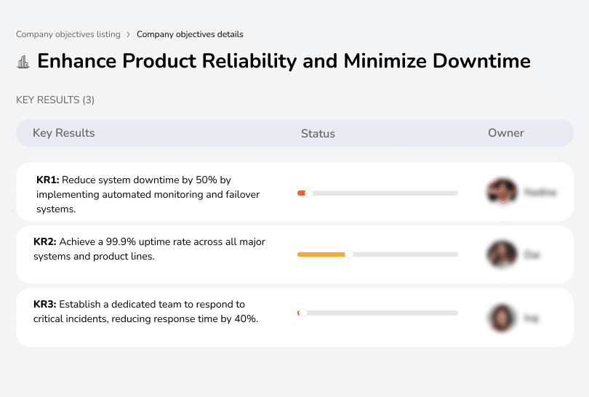This screenshot has height=397, width=589.
Task: Click the breadcrumb chevron separator
Action: tap(128, 35)
